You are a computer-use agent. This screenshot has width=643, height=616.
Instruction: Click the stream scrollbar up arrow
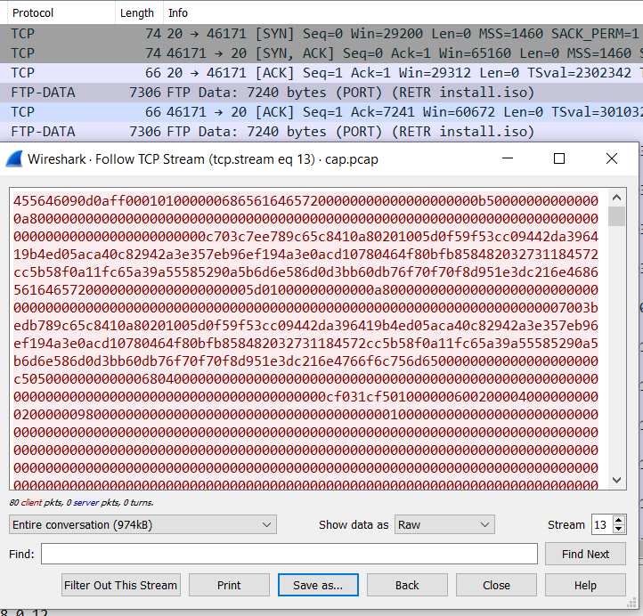click(x=616, y=198)
